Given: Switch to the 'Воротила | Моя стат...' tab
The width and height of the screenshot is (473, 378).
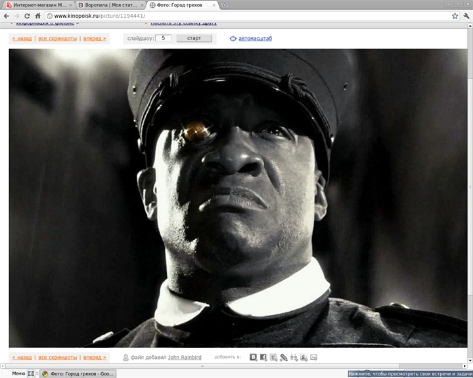Looking at the screenshot, I should 111,5.
